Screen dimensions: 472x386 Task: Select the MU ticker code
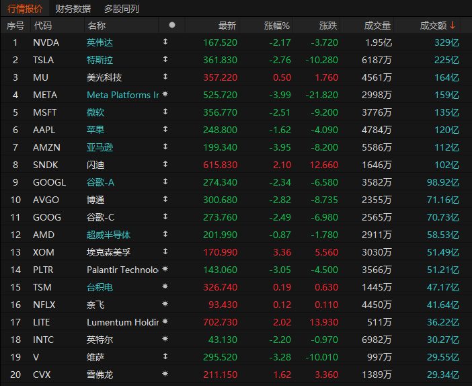(x=40, y=78)
